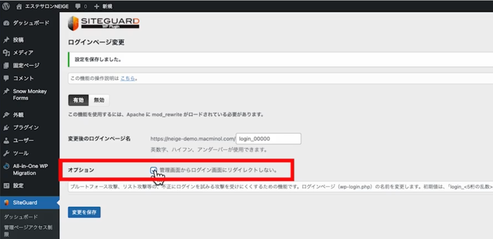This screenshot has width=493, height=239.
Task: Open the プラグイン menu icon
Action: pos(6,128)
